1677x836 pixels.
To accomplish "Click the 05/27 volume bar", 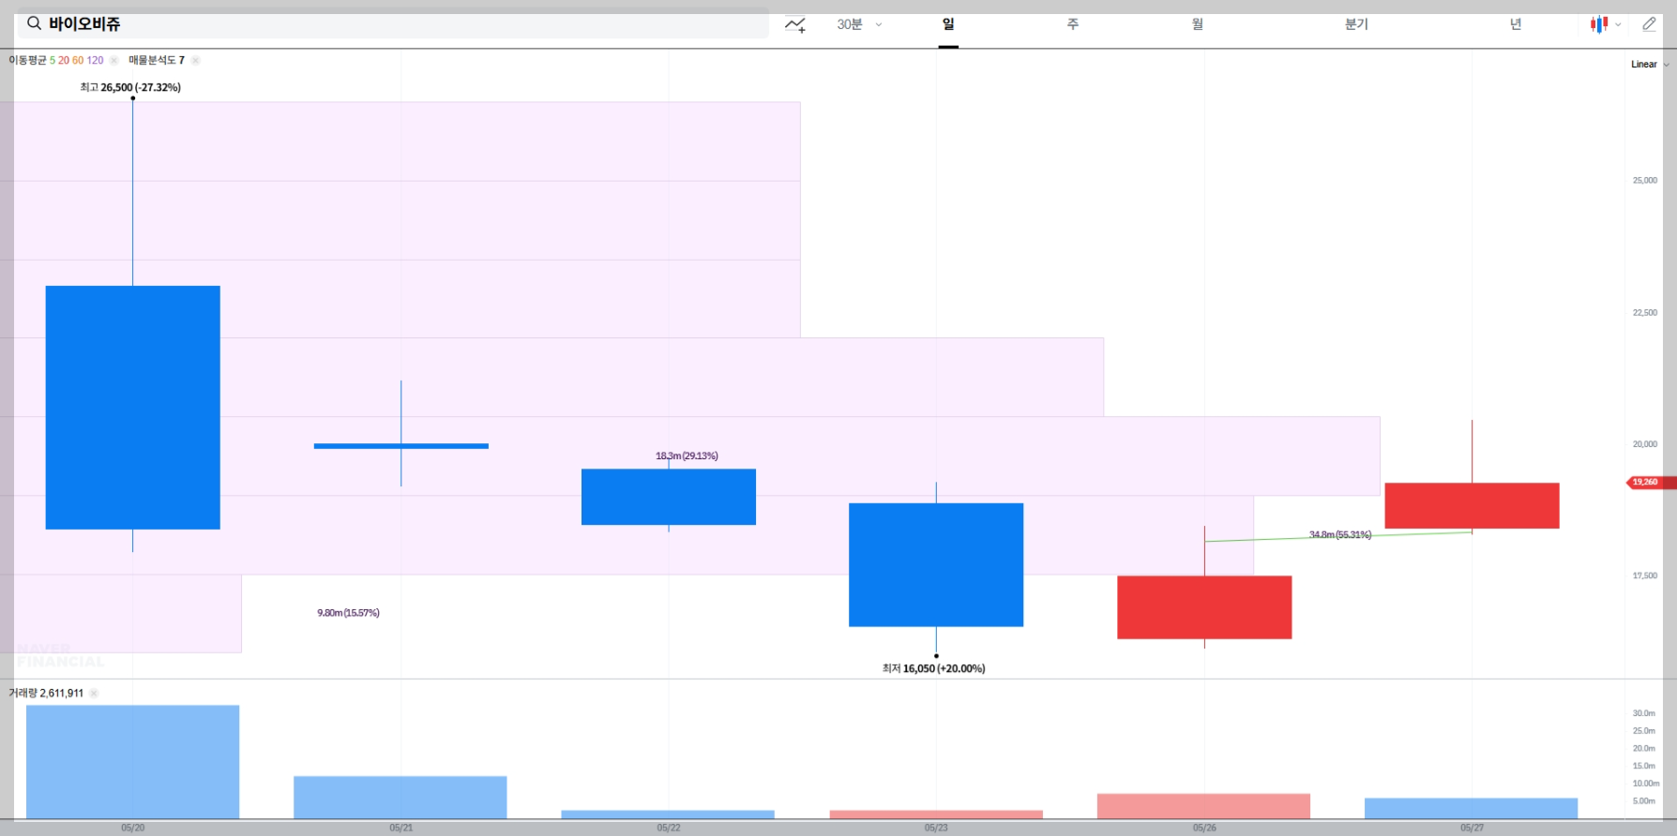I will tap(1472, 809).
